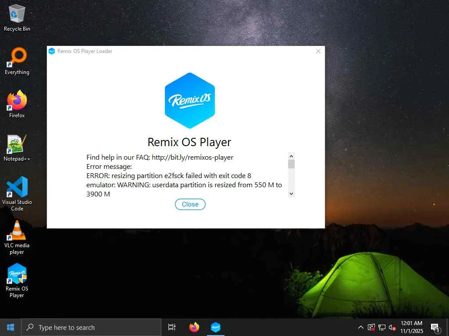
Task: Click the error message scrollbar up arrow
Action: (x=291, y=156)
